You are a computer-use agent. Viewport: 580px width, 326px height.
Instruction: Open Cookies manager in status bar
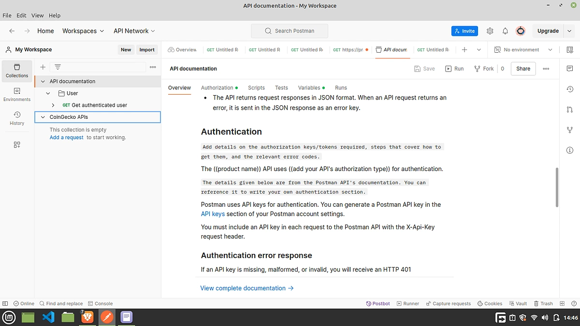click(490, 303)
